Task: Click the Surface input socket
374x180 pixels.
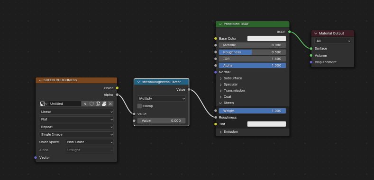Action: click(311, 49)
